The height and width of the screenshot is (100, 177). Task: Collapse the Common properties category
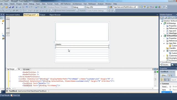[161, 84]
